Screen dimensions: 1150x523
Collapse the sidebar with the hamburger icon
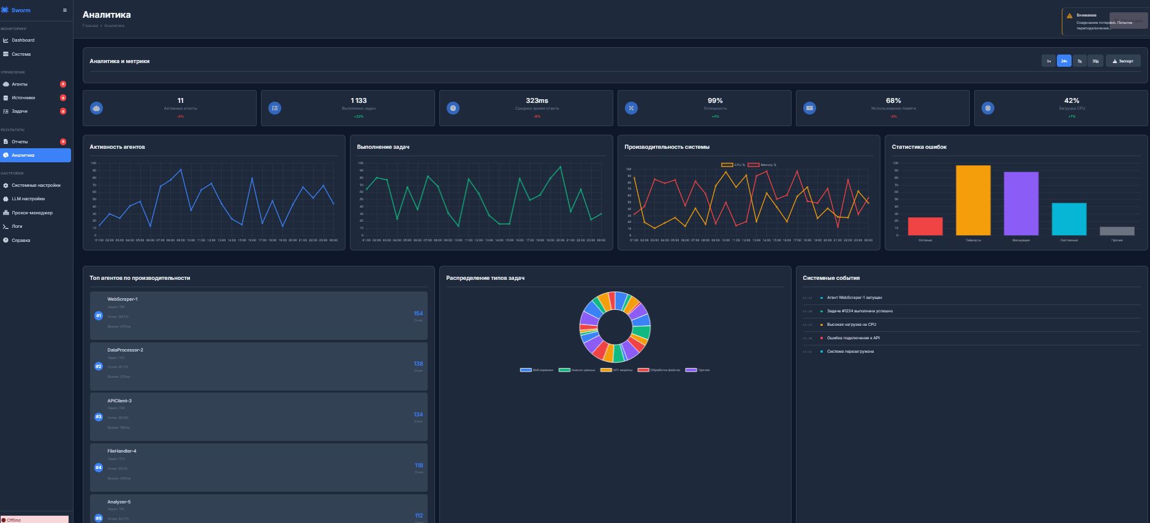(x=65, y=10)
